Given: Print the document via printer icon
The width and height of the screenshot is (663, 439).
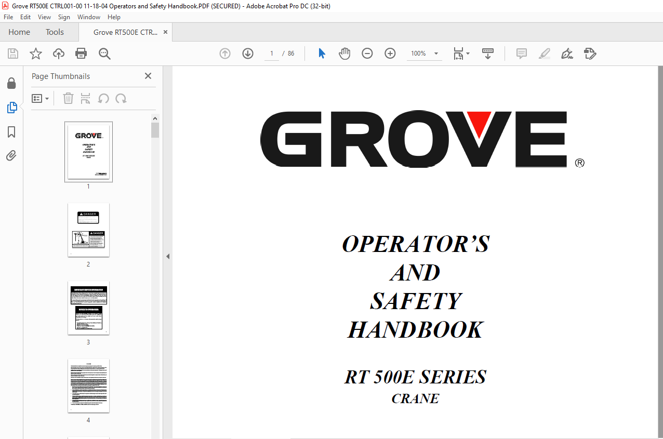Looking at the screenshot, I should (81, 54).
